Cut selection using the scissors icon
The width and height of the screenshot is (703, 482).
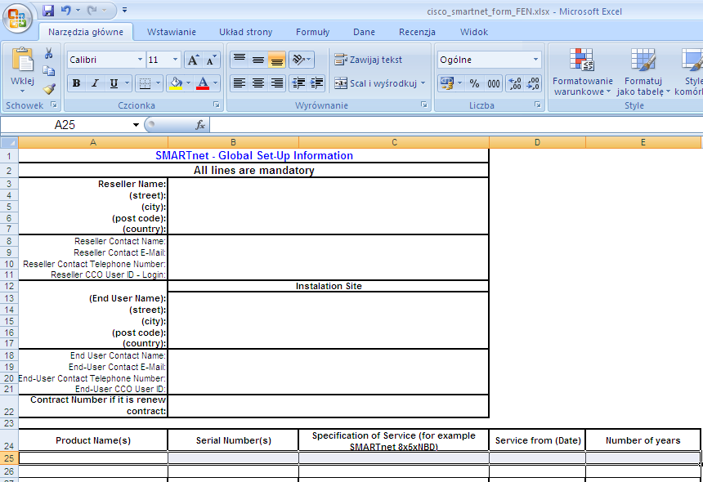48,54
